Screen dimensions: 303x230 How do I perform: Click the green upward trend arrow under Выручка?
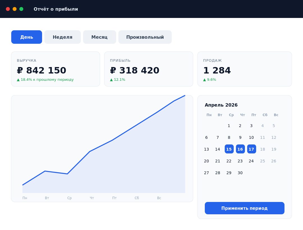coord(18,80)
